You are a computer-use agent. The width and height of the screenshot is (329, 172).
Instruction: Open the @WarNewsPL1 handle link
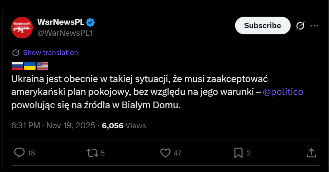(65, 32)
